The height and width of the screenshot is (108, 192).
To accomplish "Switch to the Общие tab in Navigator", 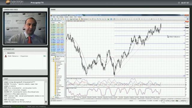I will (53, 98).
